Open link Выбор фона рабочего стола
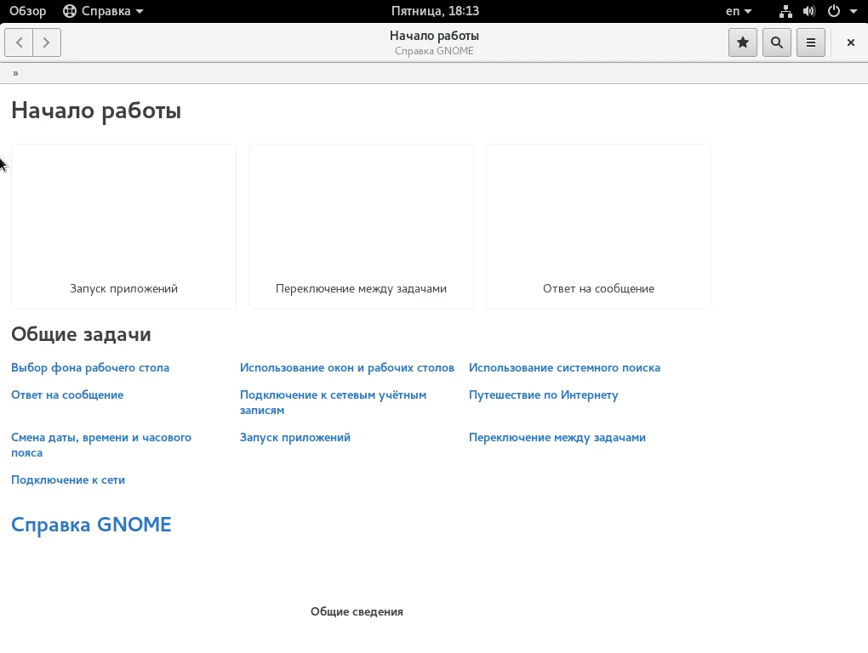This screenshot has width=868, height=653. (90, 367)
